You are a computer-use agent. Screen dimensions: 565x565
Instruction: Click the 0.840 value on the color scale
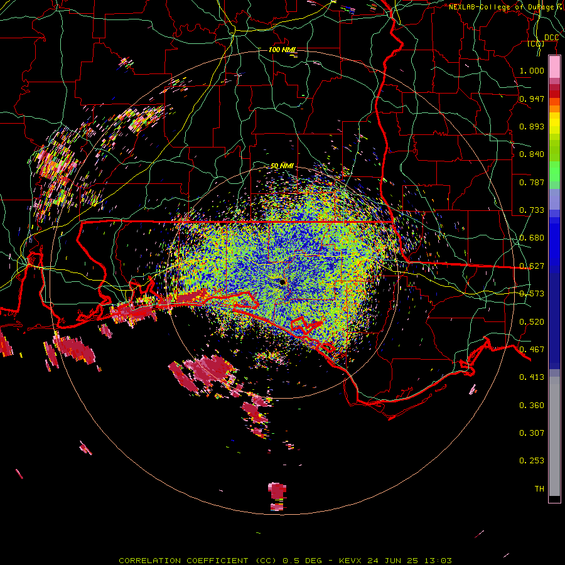(532, 154)
